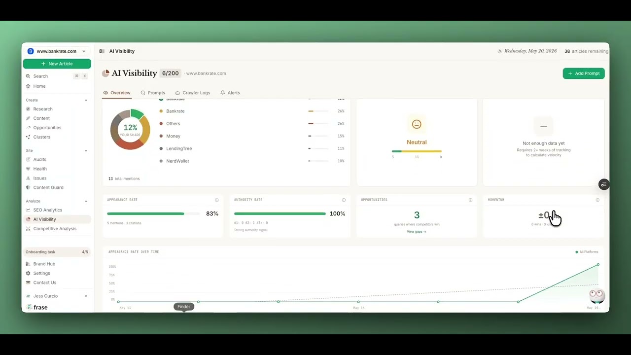Viewport: 631px width, 355px height.
Task: Click the Issues icon
Action: click(x=28, y=178)
